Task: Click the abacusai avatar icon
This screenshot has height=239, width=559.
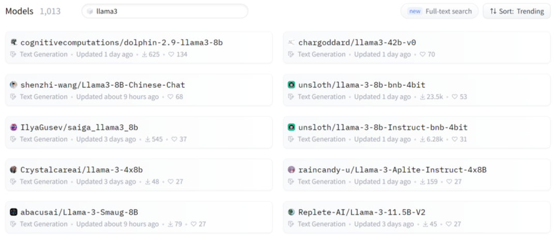Action: (13, 212)
